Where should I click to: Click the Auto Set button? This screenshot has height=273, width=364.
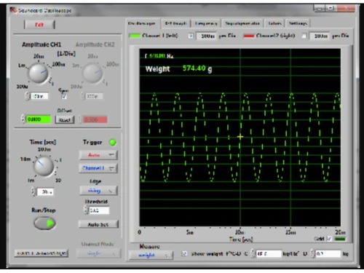tap(98, 224)
